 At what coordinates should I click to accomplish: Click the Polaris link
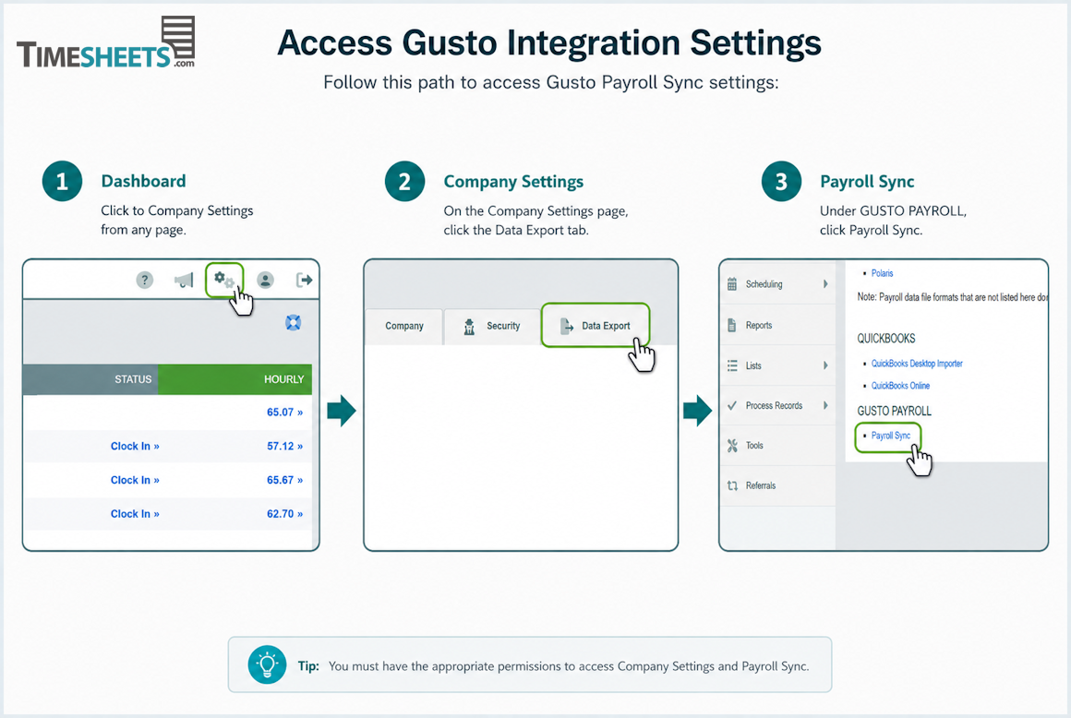tap(882, 273)
